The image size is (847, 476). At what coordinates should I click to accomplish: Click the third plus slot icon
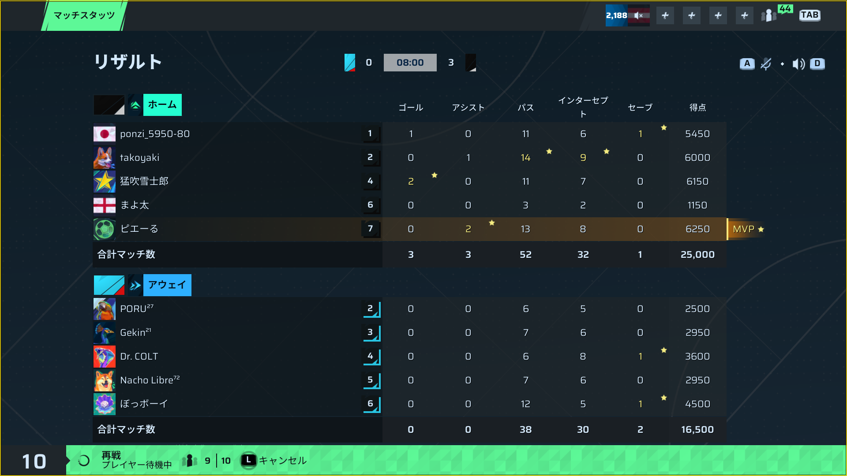pos(718,15)
